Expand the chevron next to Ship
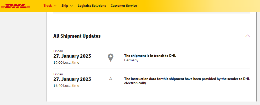 click(71, 6)
